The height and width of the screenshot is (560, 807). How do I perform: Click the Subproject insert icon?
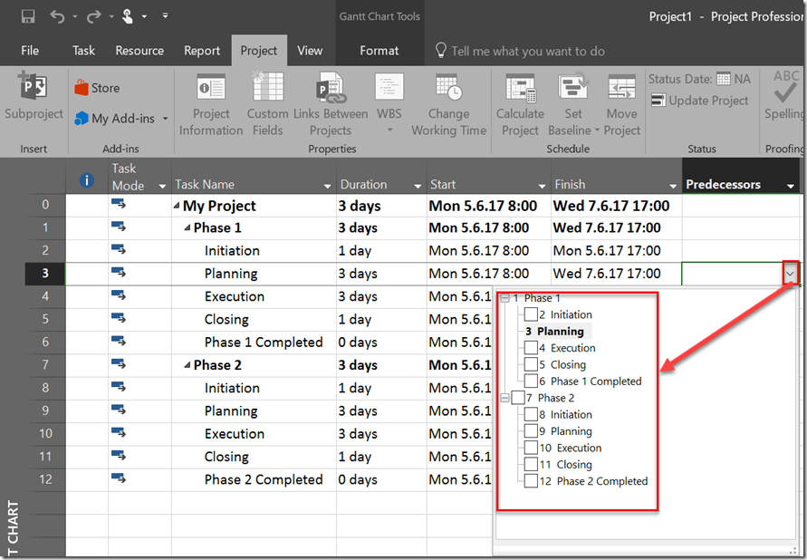point(33,89)
